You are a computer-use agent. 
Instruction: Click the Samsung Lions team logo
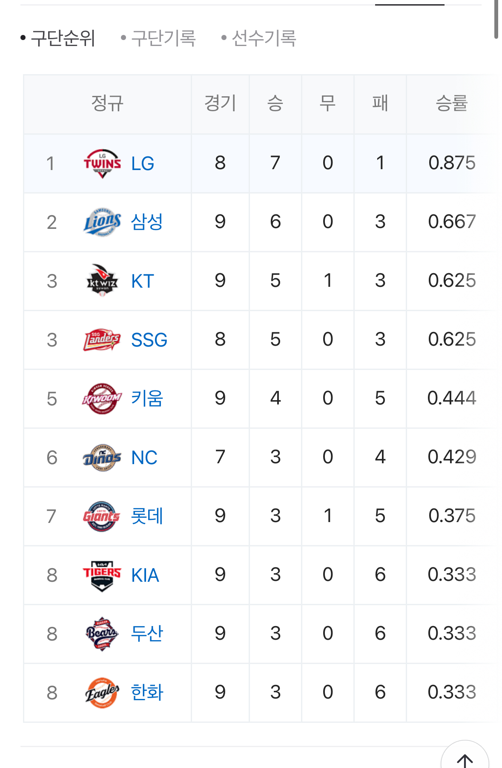[102, 222]
